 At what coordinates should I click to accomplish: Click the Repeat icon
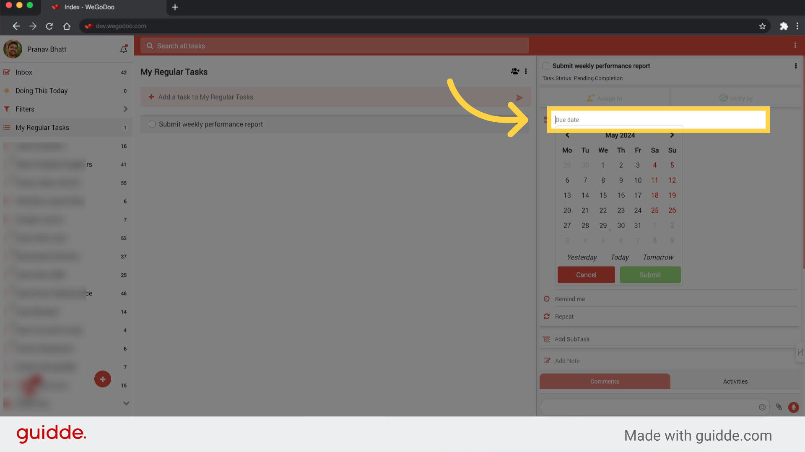coord(547,316)
